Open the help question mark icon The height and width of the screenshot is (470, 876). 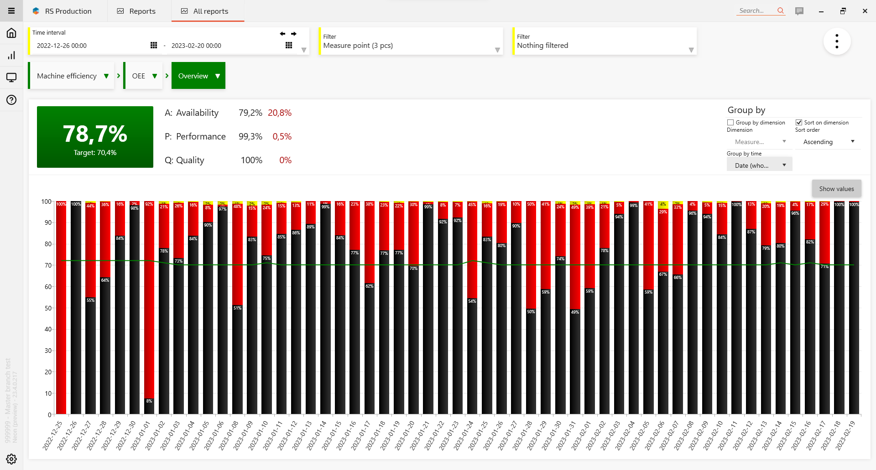[x=11, y=100]
